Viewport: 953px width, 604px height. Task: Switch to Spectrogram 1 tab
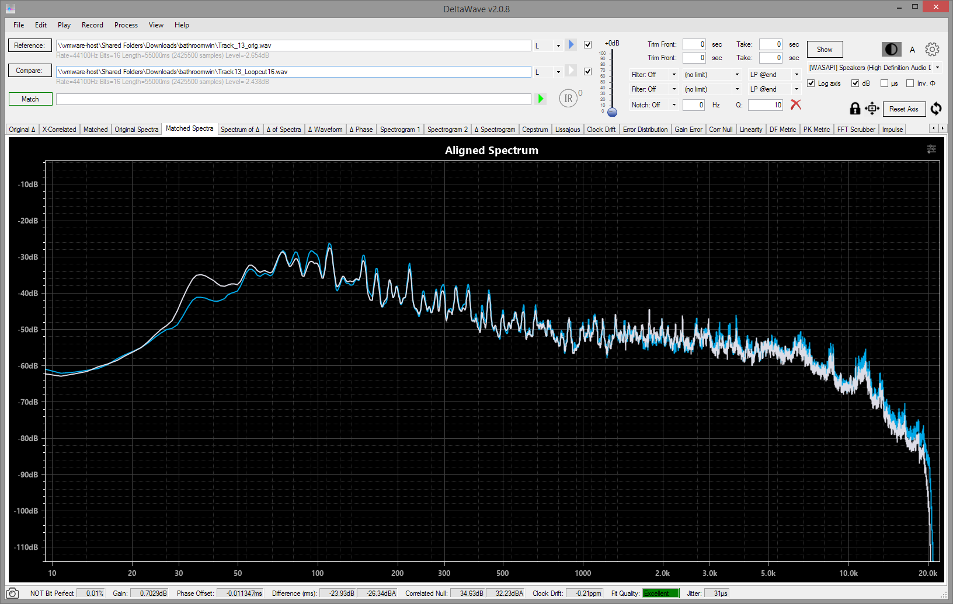click(400, 130)
